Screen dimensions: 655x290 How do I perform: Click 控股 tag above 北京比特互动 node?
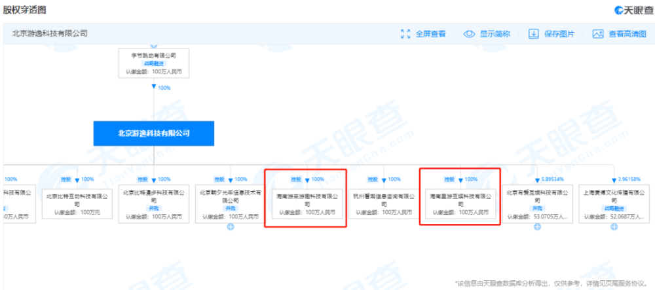tap(66, 179)
